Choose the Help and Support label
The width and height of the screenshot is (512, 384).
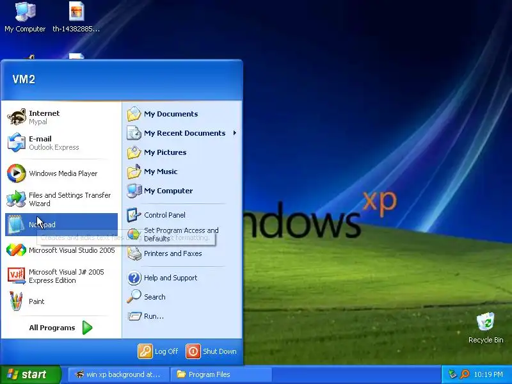pyautogui.click(x=170, y=278)
